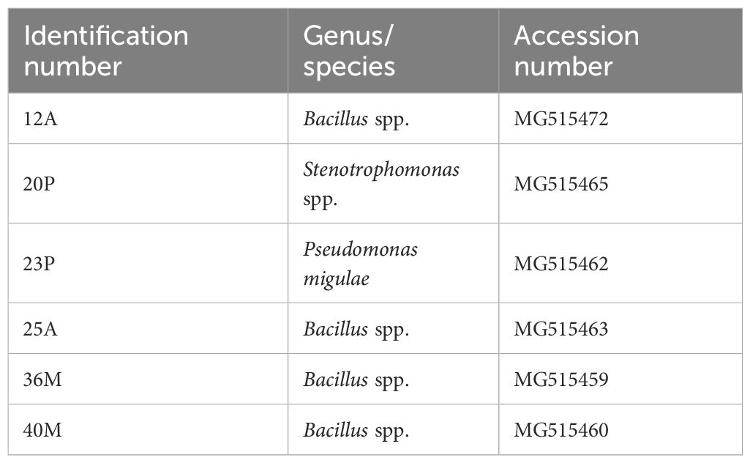Click accession number MG515472
The width and height of the screenshot is (750, 463).
pos(560,119)
